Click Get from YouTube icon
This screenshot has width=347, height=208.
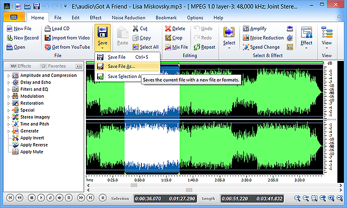point(48,47)
